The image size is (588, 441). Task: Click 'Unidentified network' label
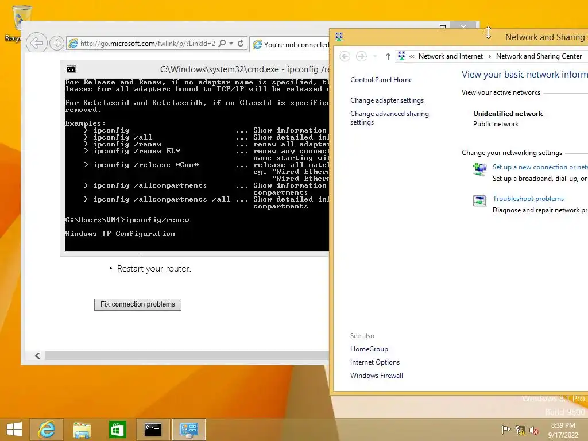tap(508, 114)
